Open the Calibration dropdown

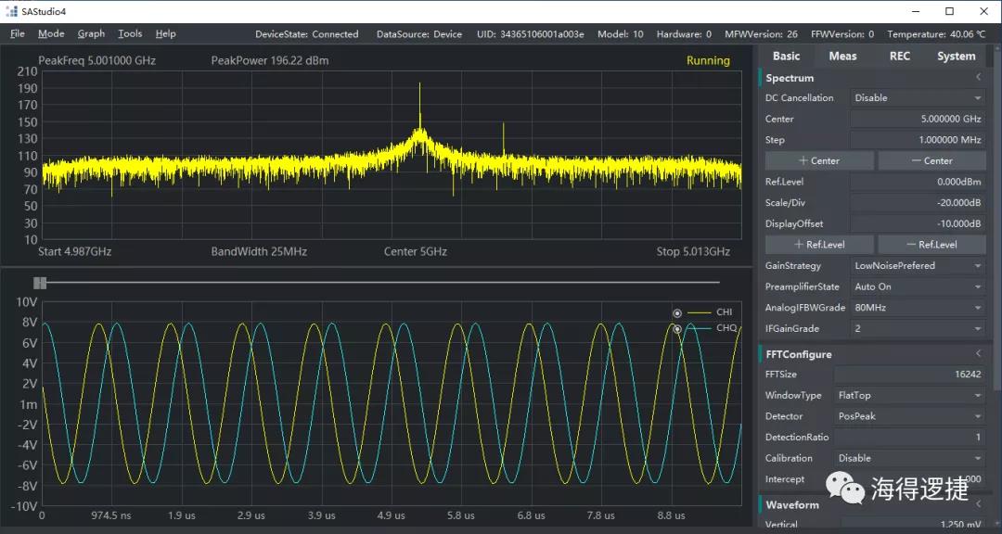909,459
